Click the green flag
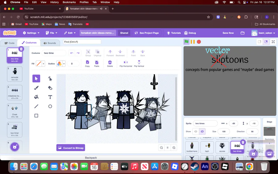 coord(186,42)
